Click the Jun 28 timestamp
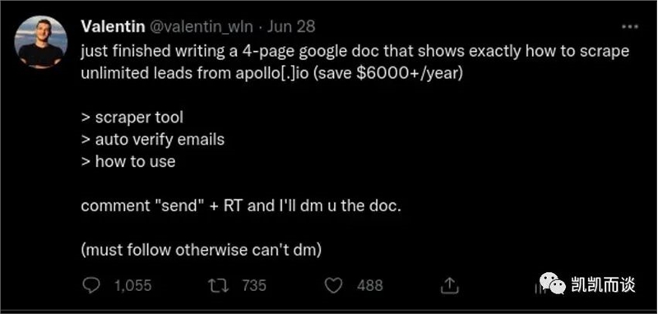Image resolution: width=658 pixels, height=314 pixels. 291,27
